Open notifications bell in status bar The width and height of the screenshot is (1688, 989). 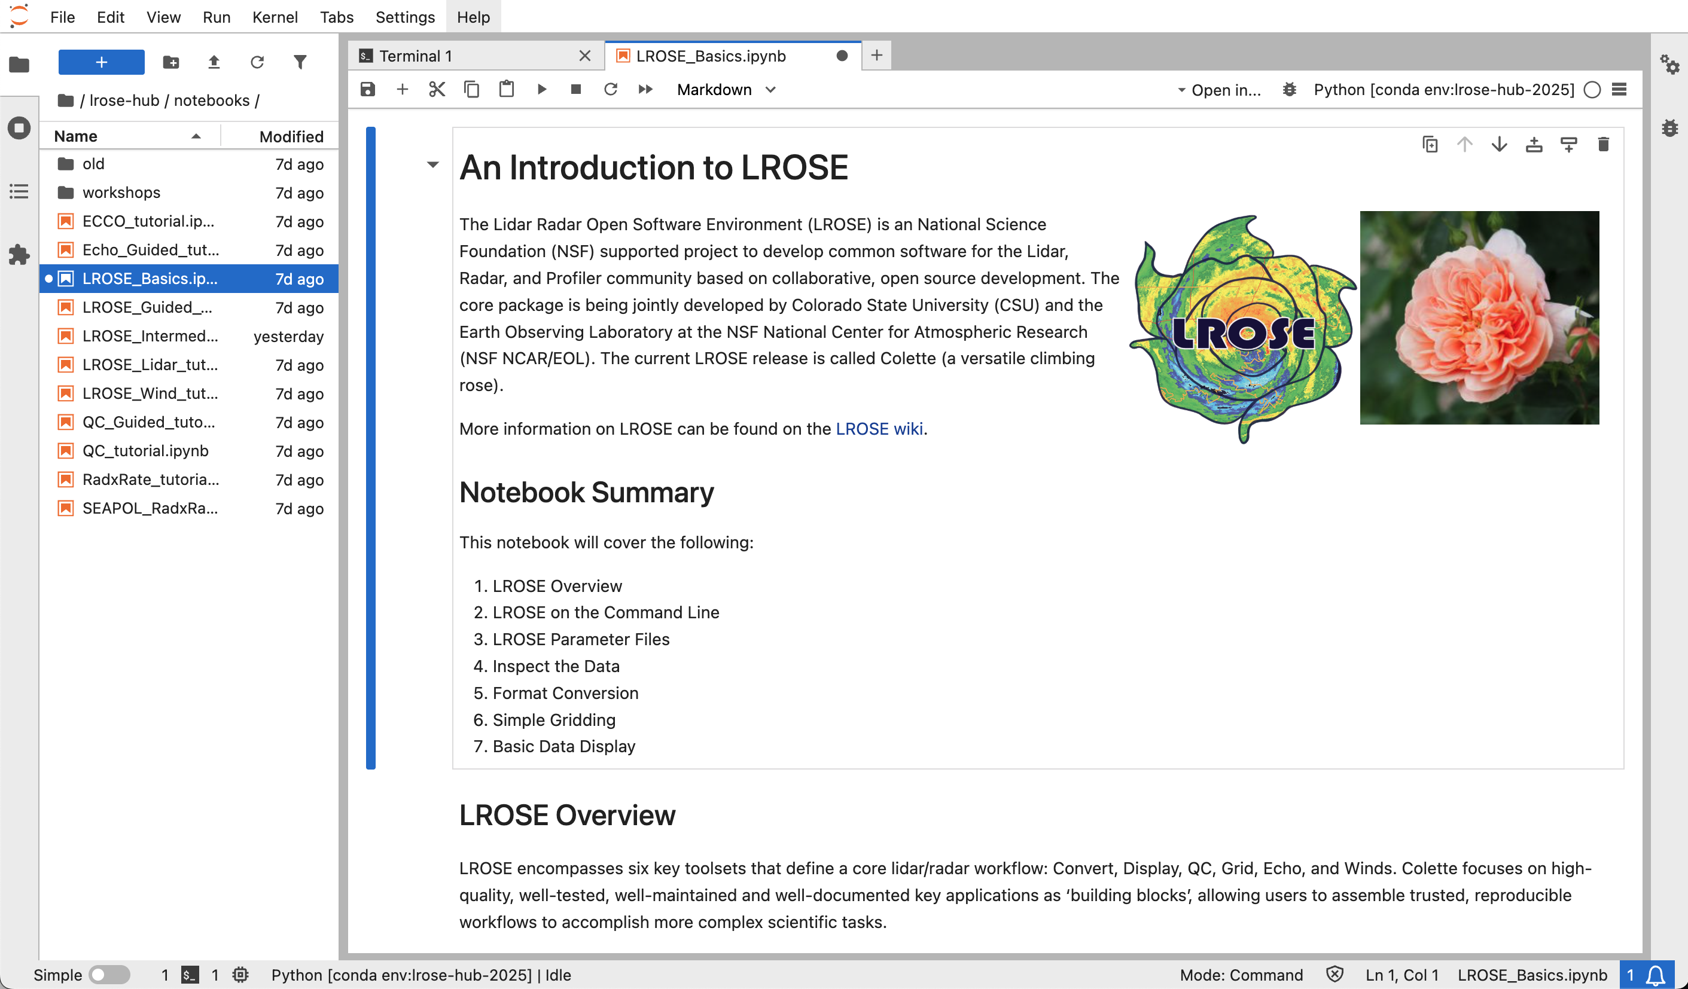coord(1655,975)
